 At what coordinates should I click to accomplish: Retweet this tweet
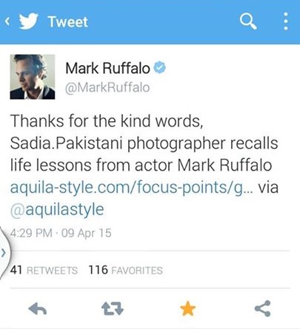click(x=113, y=308)
